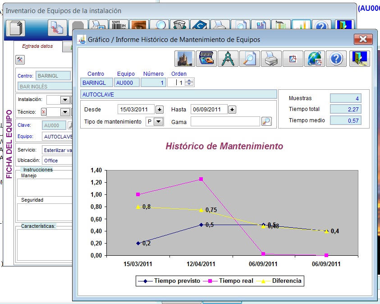The width and height of the screenshot is (380, 304).
Task: Click the Hasta date field 06/09/2011
Action: [209, 109]
